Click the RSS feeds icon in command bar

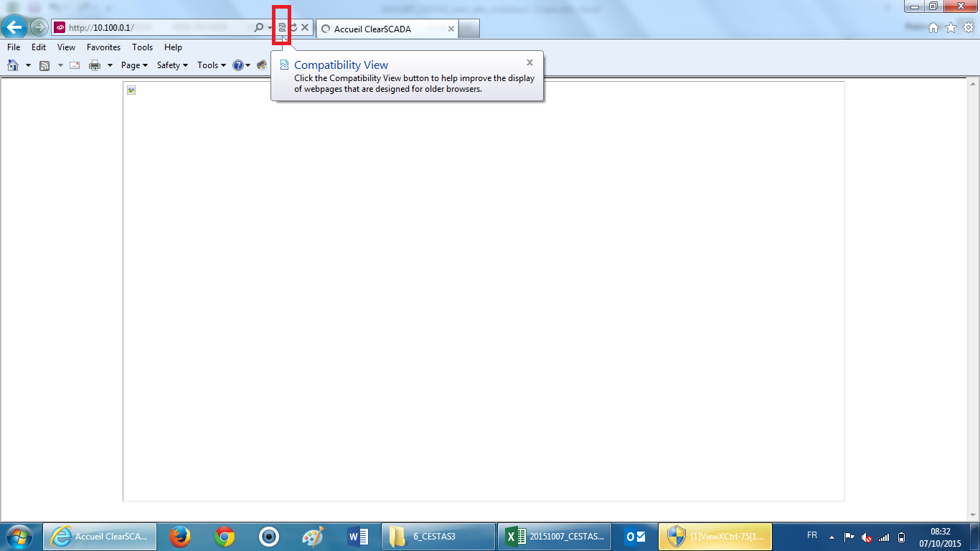[44, 65]
